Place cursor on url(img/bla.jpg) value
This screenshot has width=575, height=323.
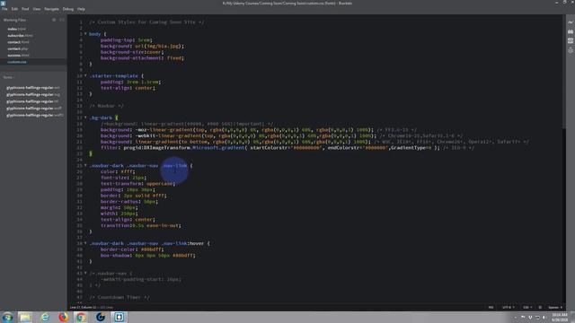[158, 46]
